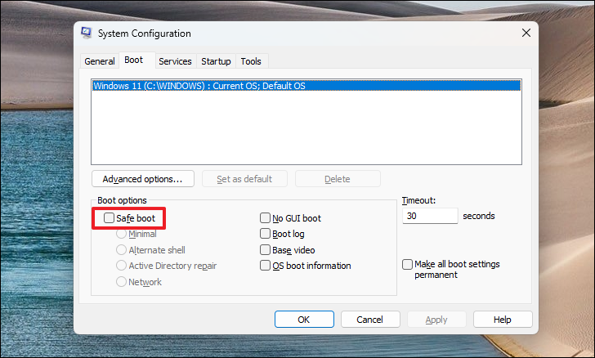Screen dimensions: 595x358
Task: Open Advanced options for boot
Action: (x=143, y=179)
